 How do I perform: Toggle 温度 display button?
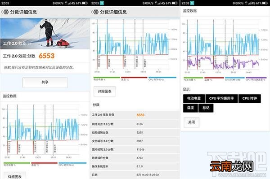coord(190,108)
